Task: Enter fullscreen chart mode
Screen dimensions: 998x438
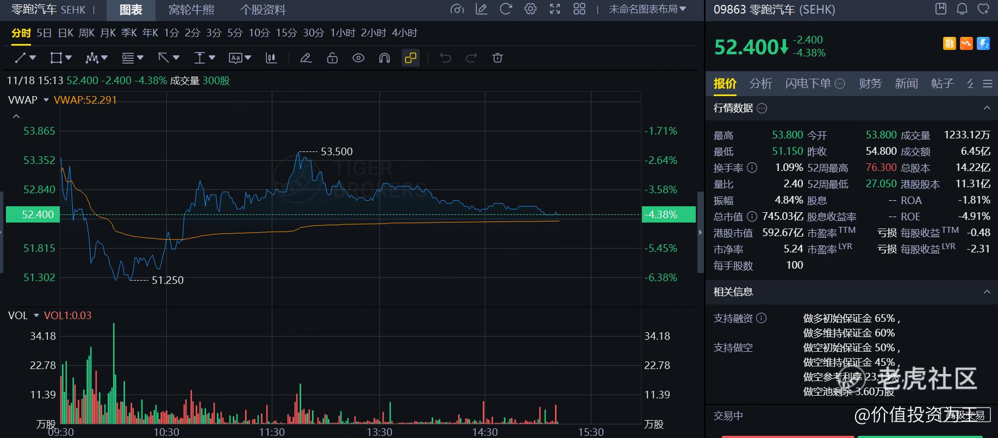Action: click(x=555, y=9)
